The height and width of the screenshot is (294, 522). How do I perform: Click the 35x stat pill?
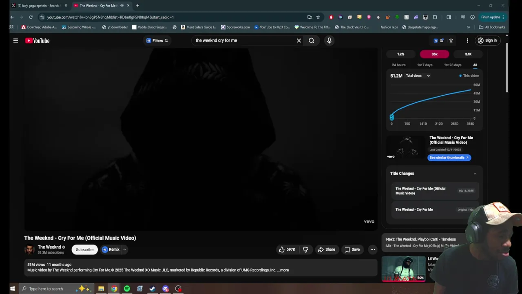(x=434, y=54)
